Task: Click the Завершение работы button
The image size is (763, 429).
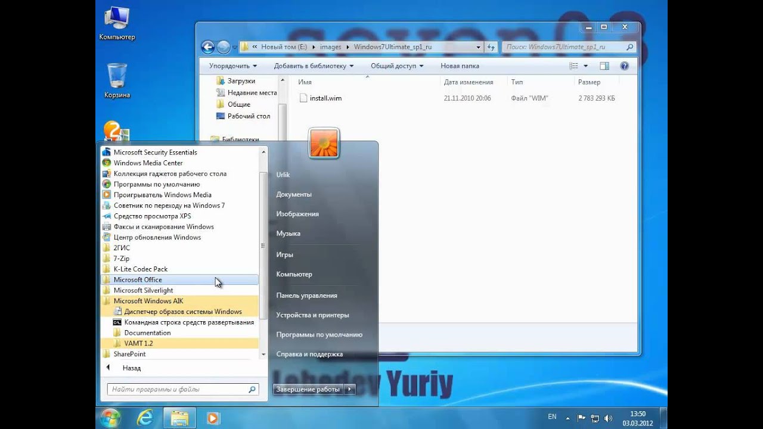Action: (308, 389)
